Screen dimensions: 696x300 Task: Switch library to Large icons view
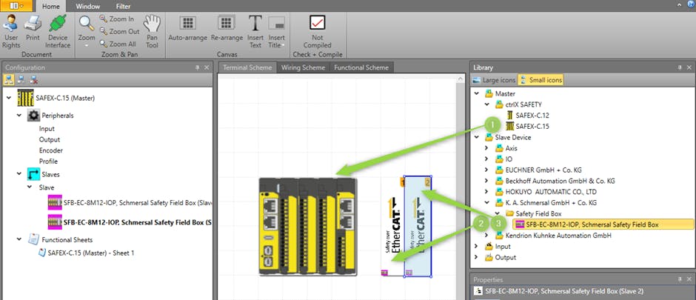point(494,80)
